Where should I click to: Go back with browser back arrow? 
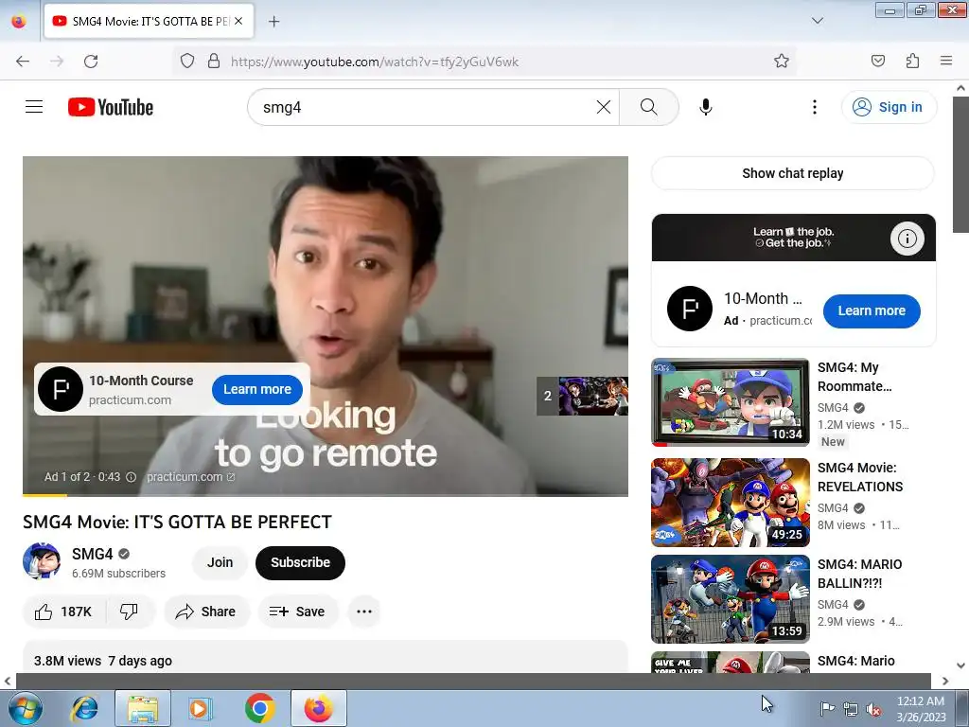[x=23, y=62]
